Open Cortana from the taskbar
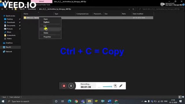This screenshot has width=185, height=104. [56, 101]
